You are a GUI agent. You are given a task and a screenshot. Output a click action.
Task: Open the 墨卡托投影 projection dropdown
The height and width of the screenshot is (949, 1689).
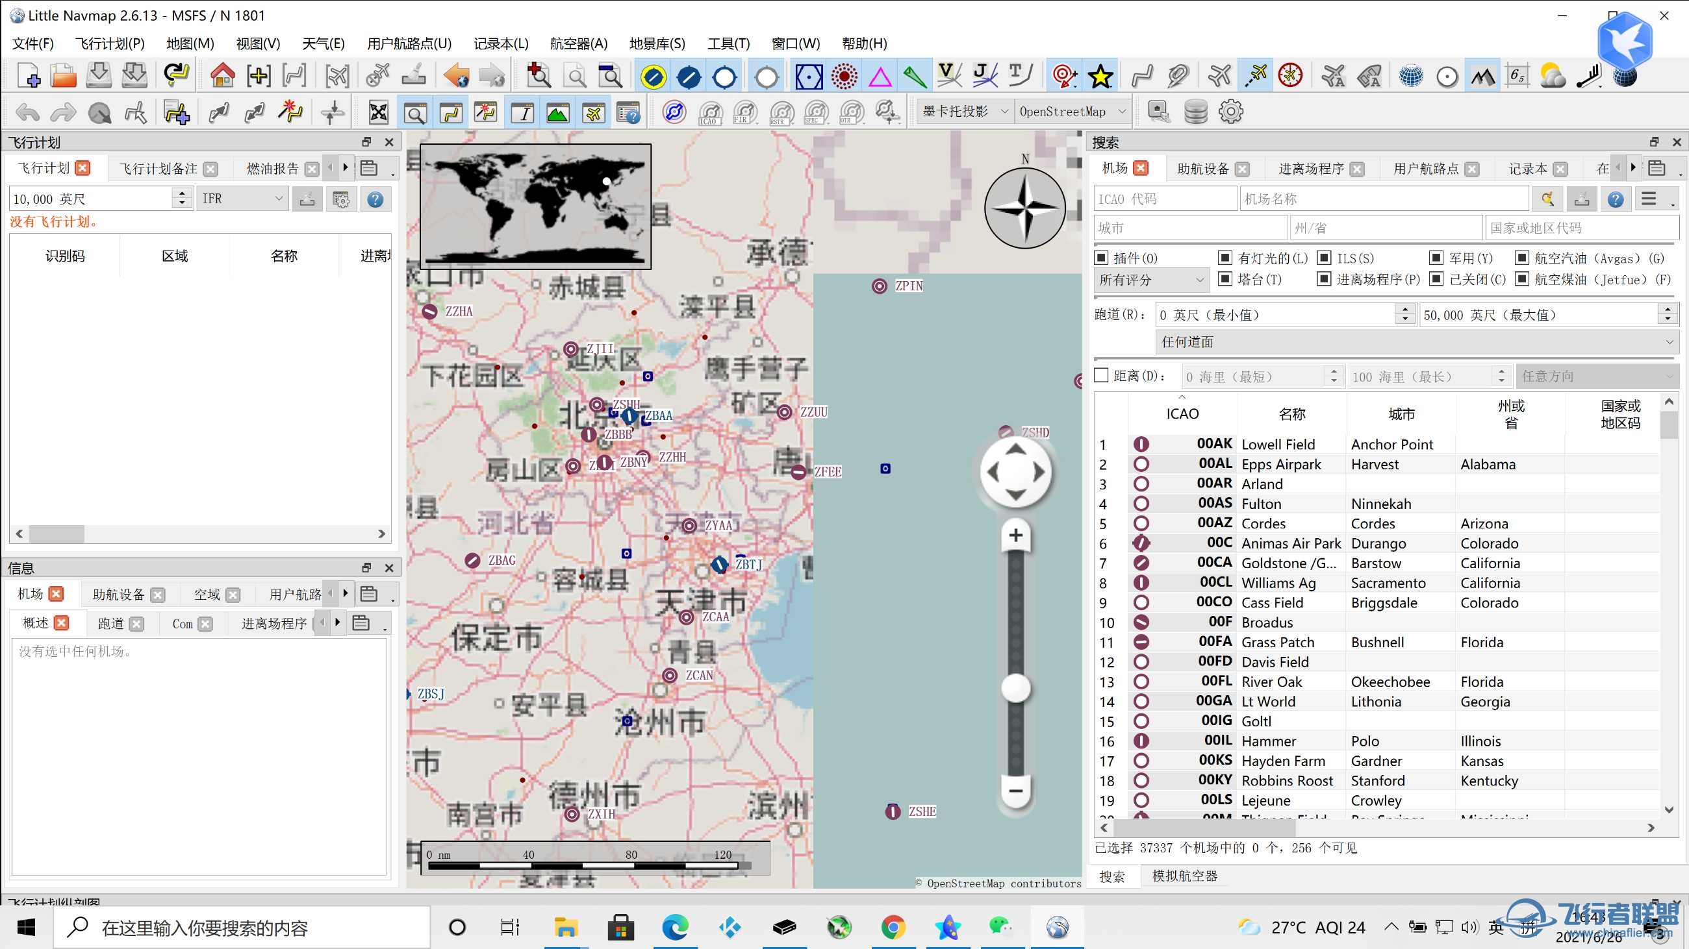[965, 112]
